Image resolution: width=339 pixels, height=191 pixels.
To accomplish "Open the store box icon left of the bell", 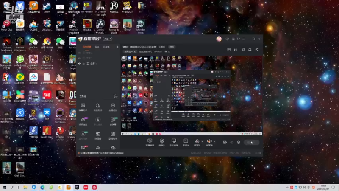I will [243, 50].
